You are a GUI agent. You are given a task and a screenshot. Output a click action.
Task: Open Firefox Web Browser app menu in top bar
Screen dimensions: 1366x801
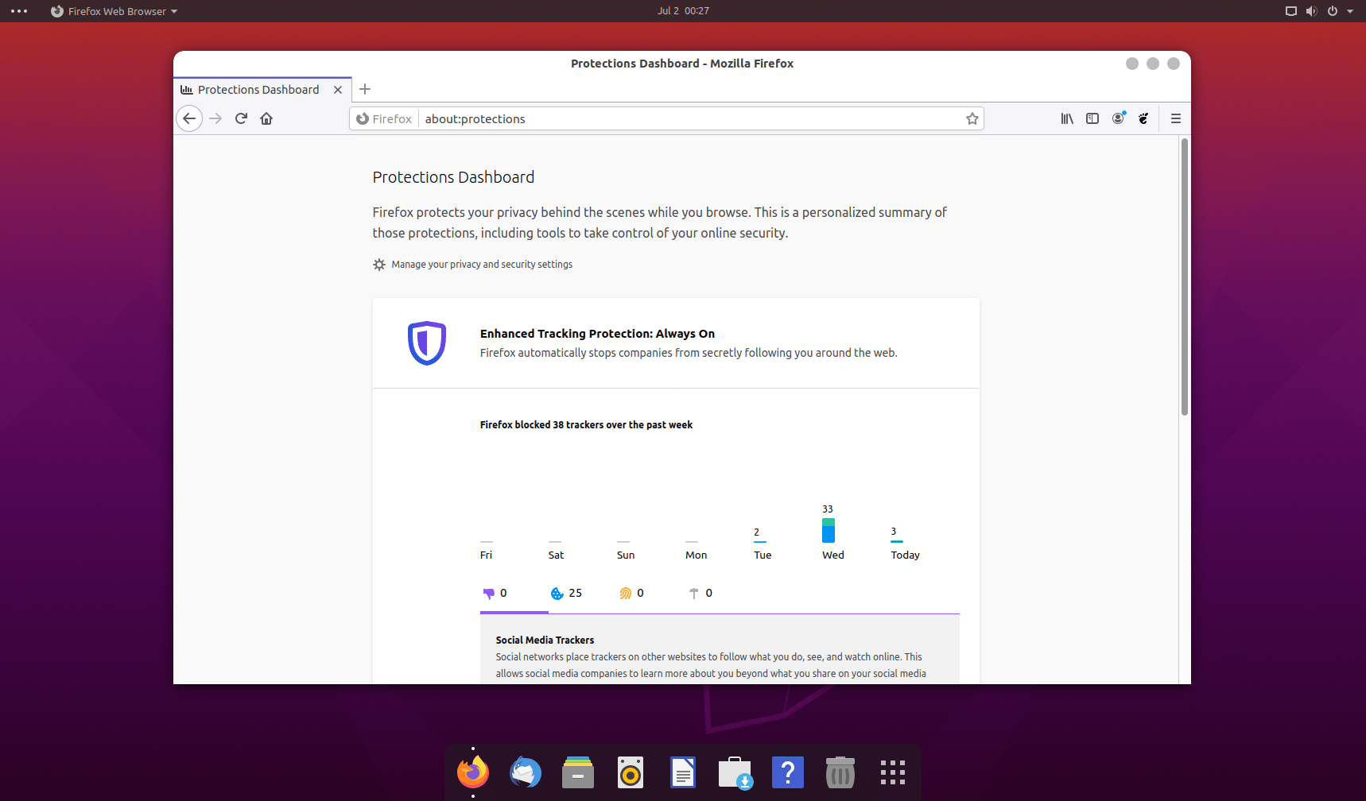pos(114,11)
